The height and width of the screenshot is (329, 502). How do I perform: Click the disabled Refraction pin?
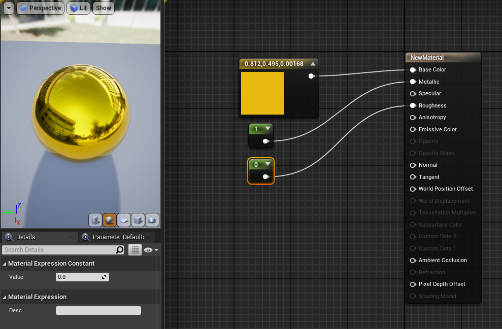(413, 272)
